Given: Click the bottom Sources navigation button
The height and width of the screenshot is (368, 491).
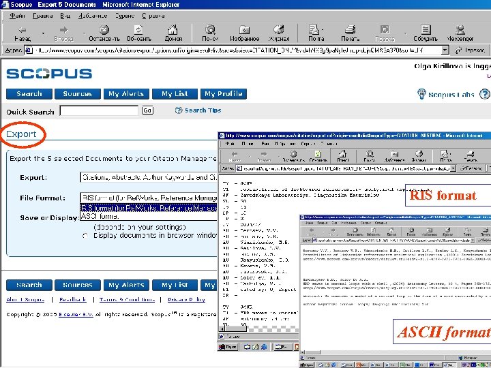Looking at the screenshot, I should coord(78,285).
